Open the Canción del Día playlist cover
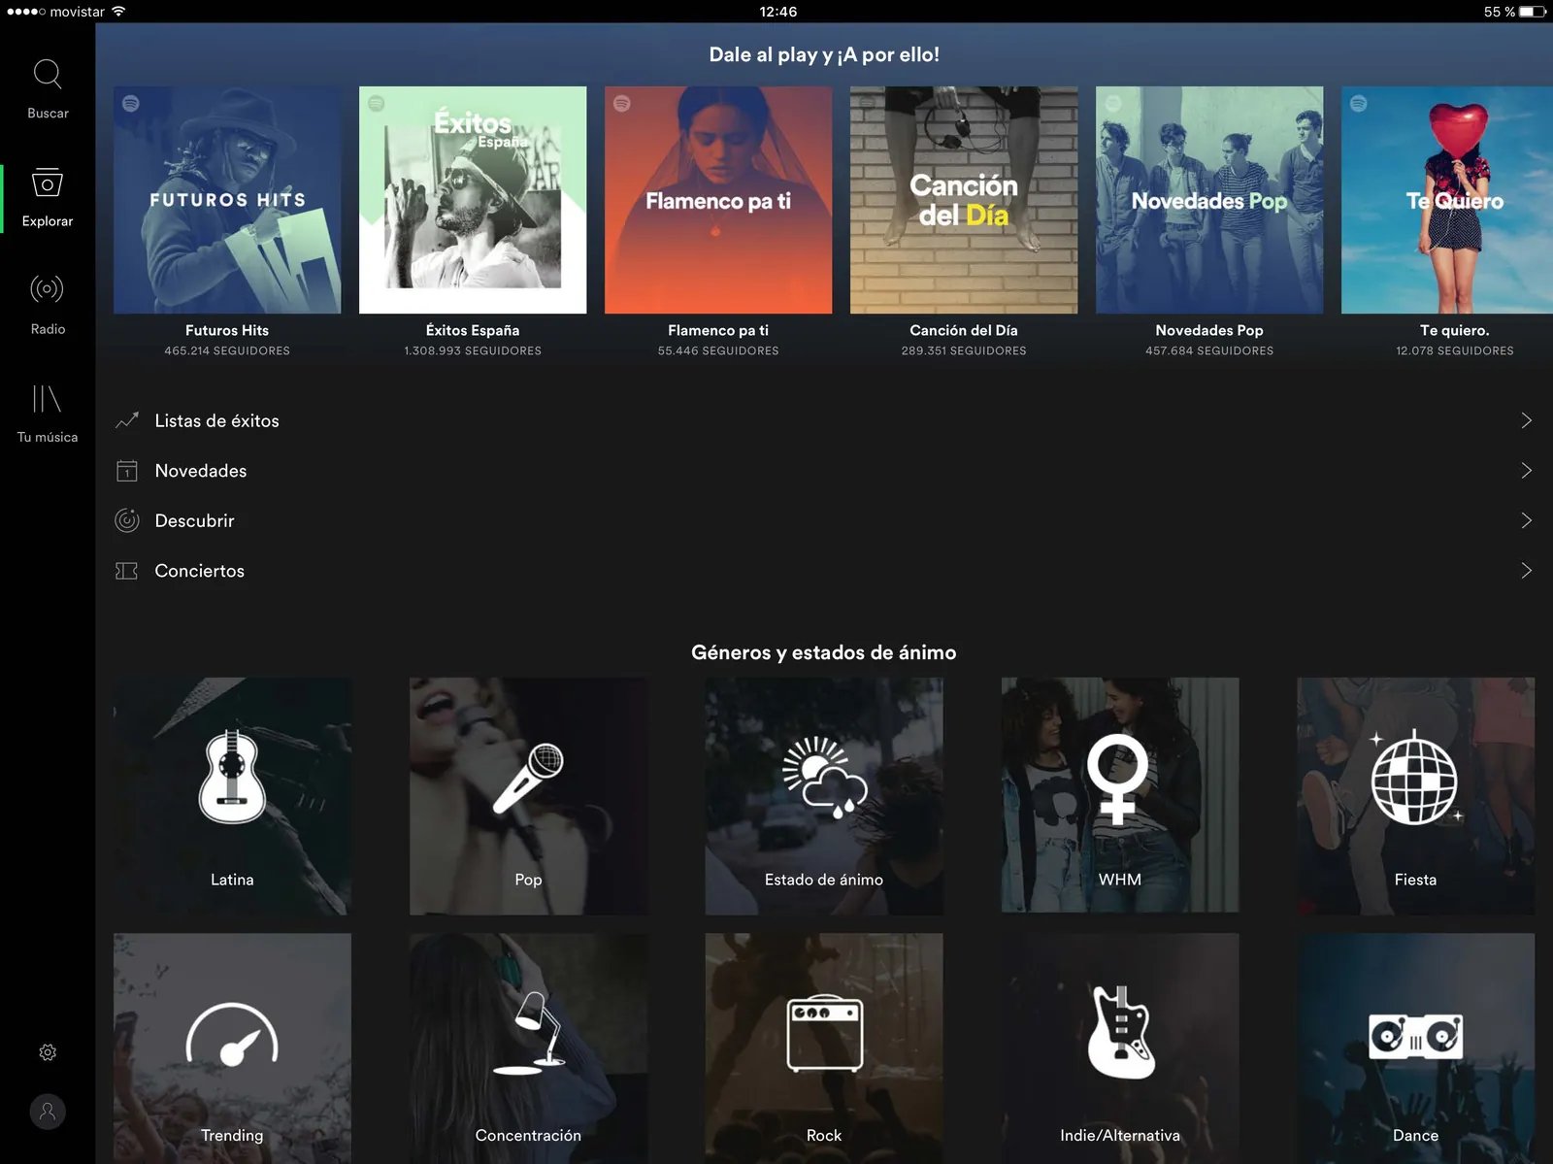 coord(964,200)
